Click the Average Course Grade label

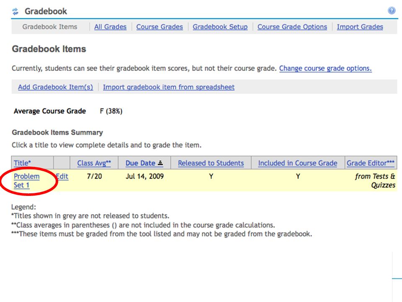pos(50,111)
